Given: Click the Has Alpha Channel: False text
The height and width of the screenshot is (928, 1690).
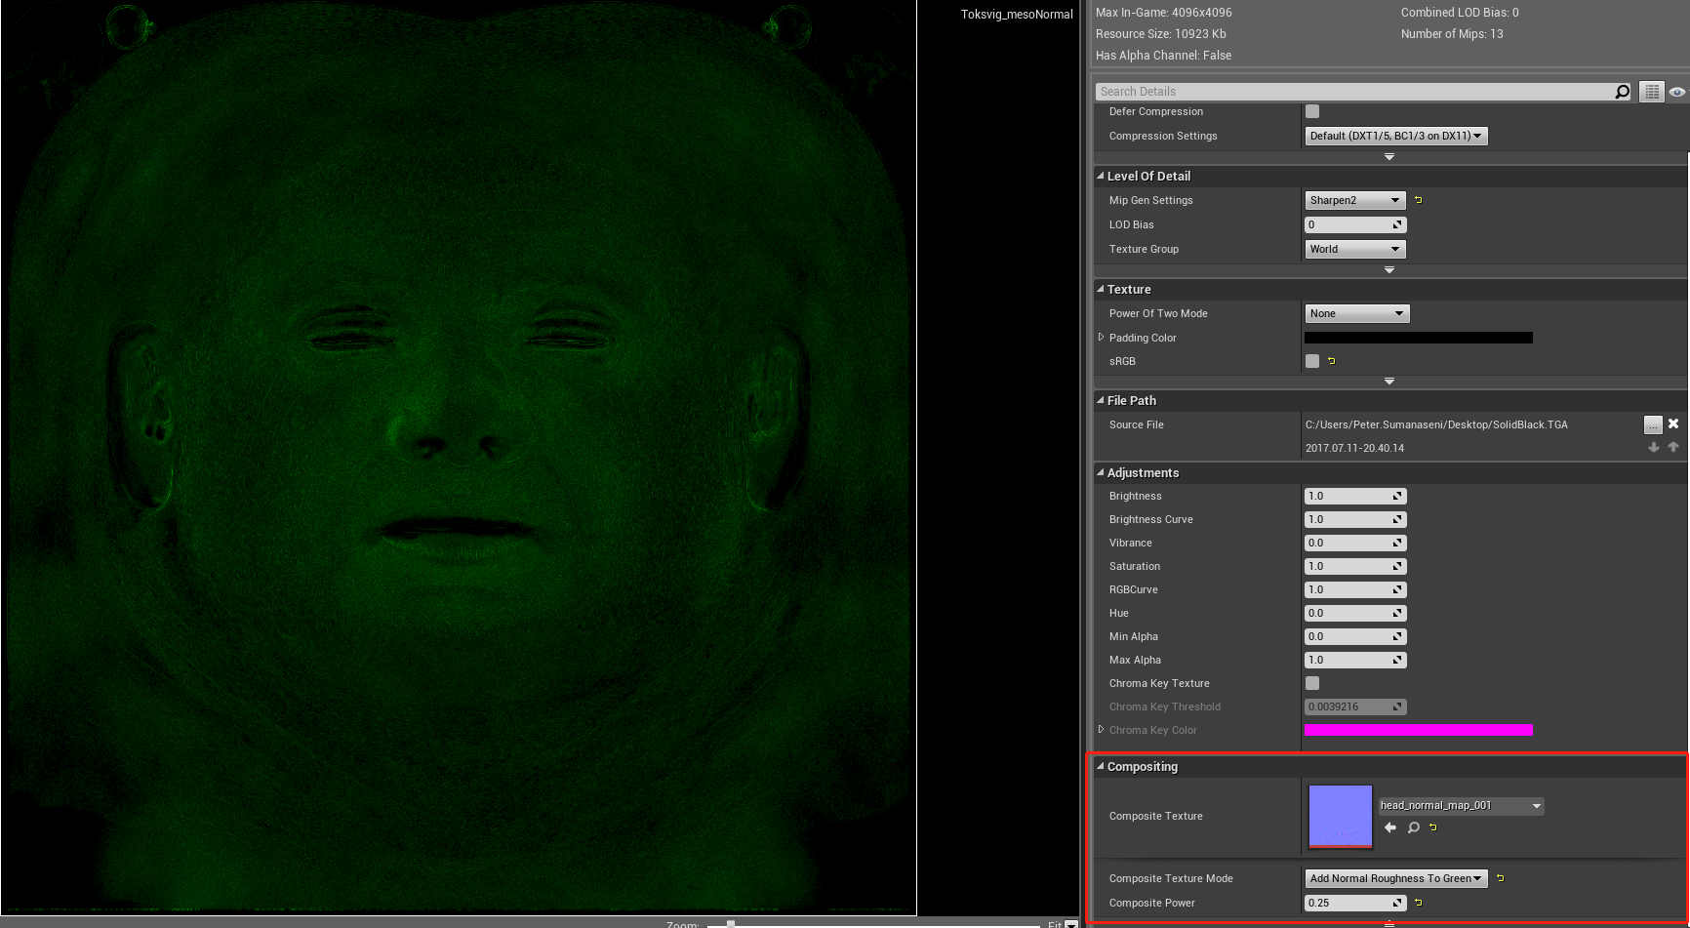Looking at the screenshot, I should click(1163, 56).
